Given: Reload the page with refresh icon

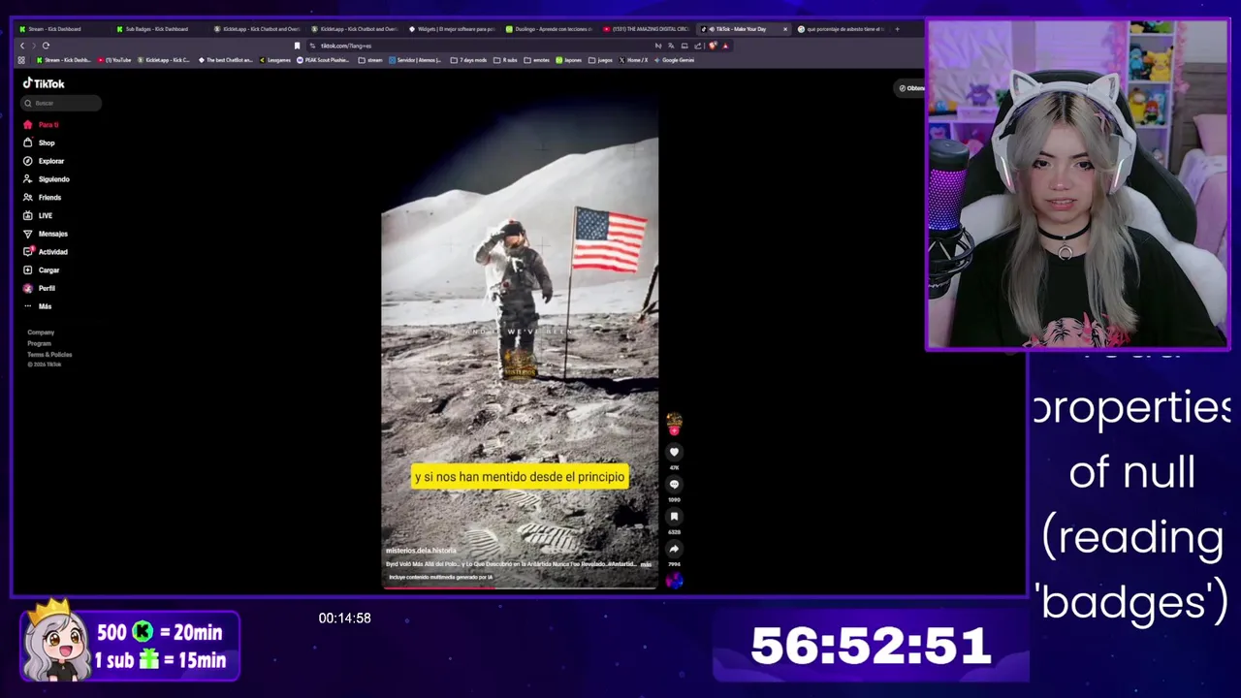Looking at the screenshot, I should click(46, 46).
